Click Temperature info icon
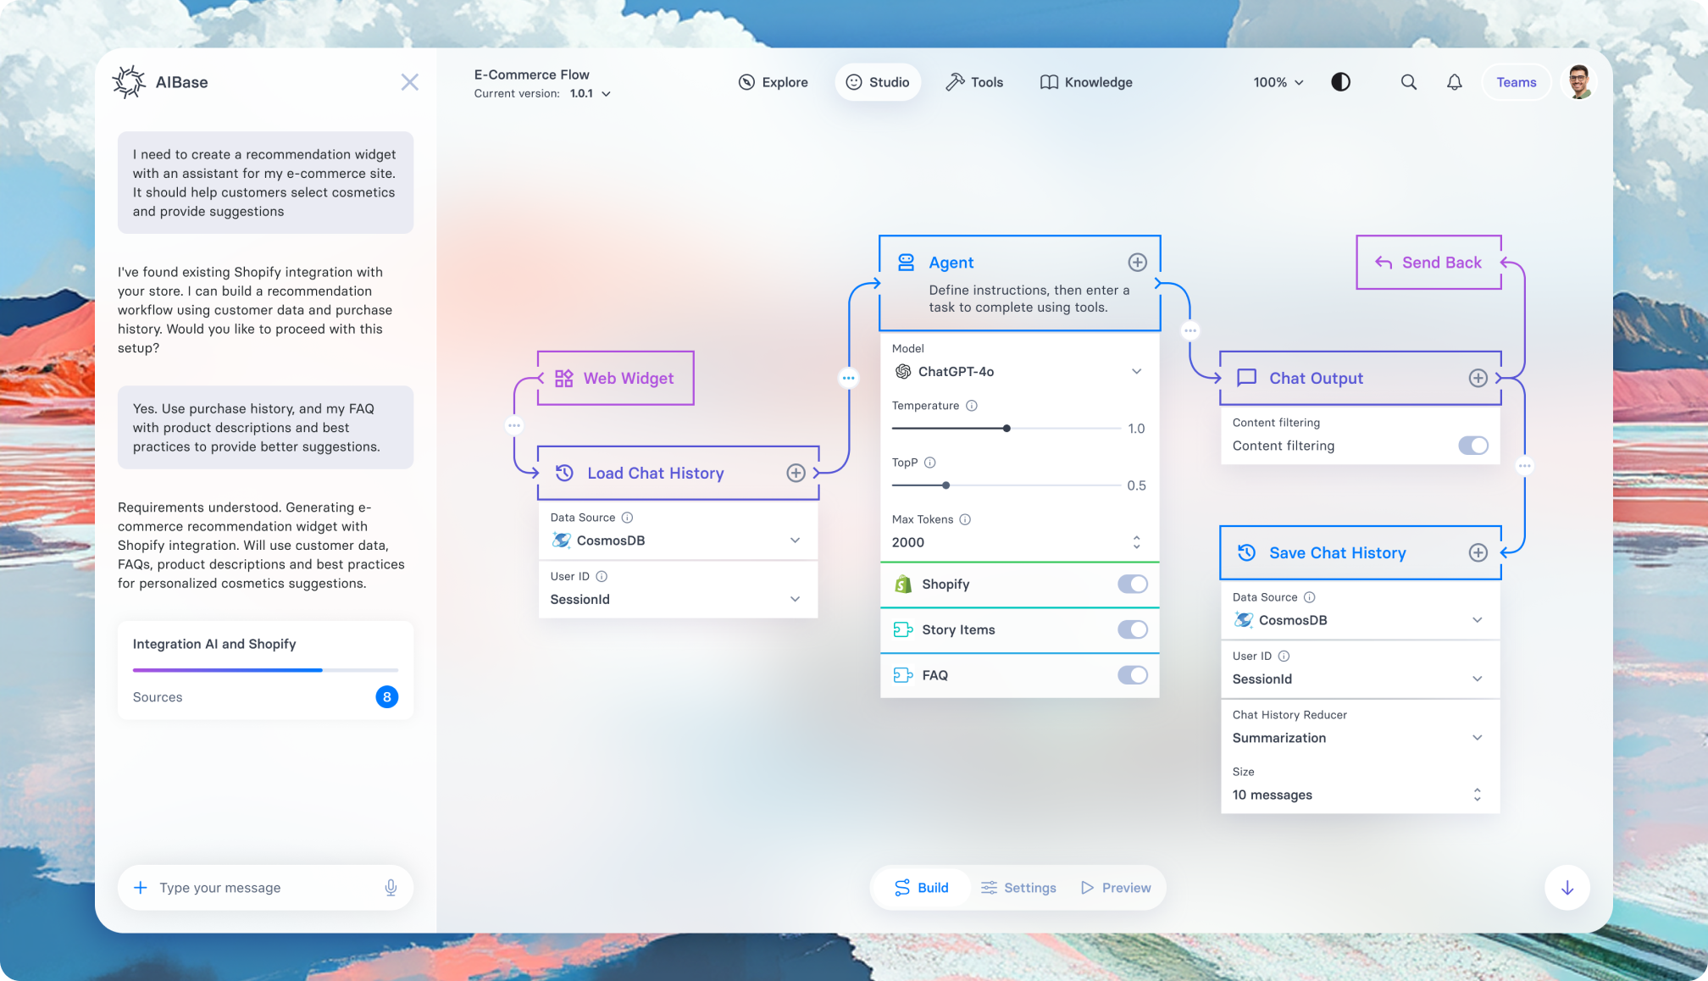Viewport: 1708px width, 981px height. [972, 406]
